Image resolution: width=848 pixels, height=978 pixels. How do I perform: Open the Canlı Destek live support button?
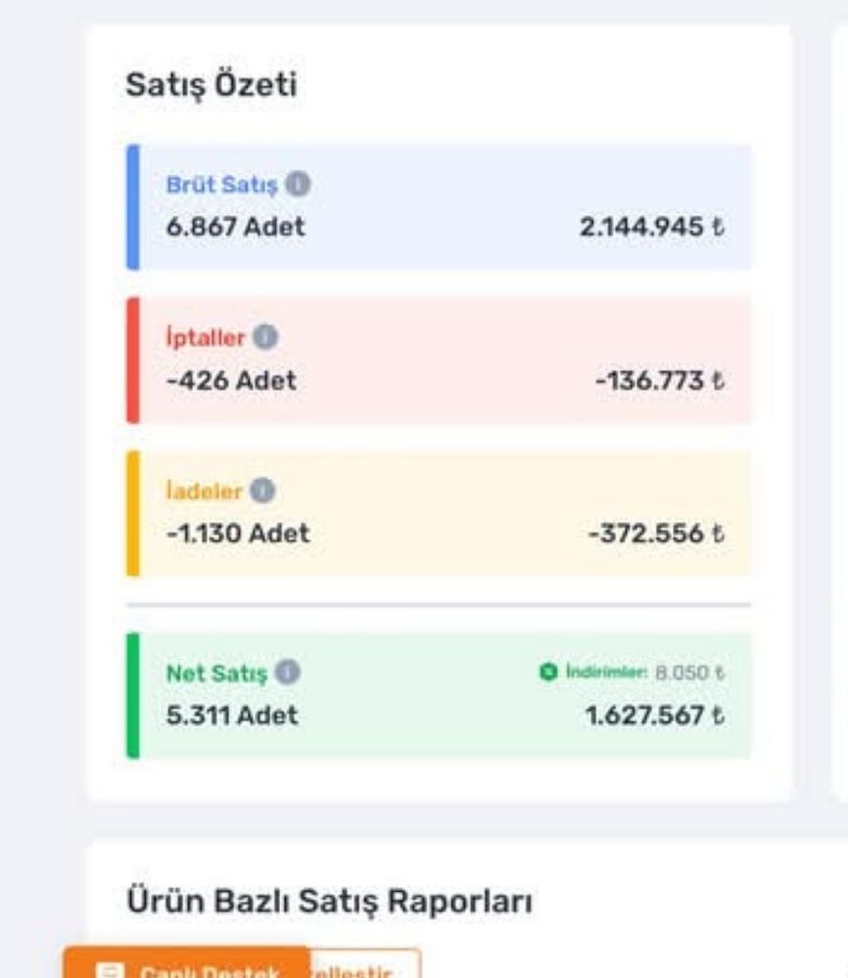pyautogui.click(x=186, y=969)
